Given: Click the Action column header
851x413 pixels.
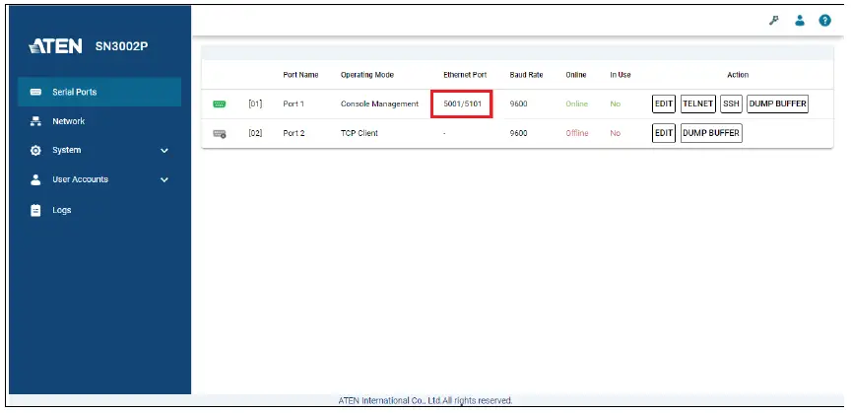Looking at the screenshot, I should [738, 75].
